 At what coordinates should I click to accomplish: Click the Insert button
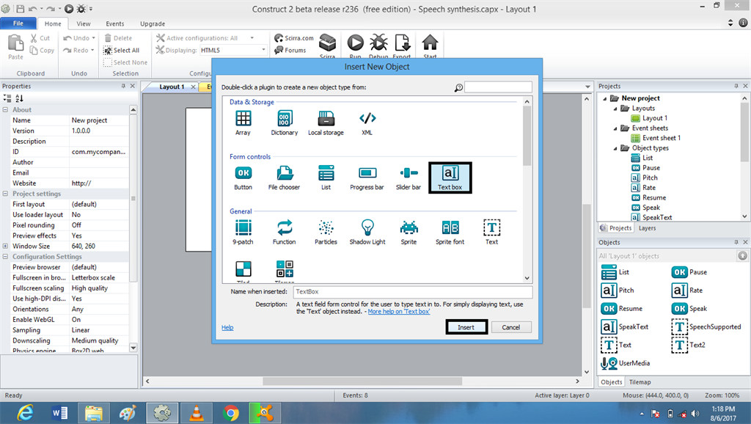pyautogui.click(x=466, y=327)
